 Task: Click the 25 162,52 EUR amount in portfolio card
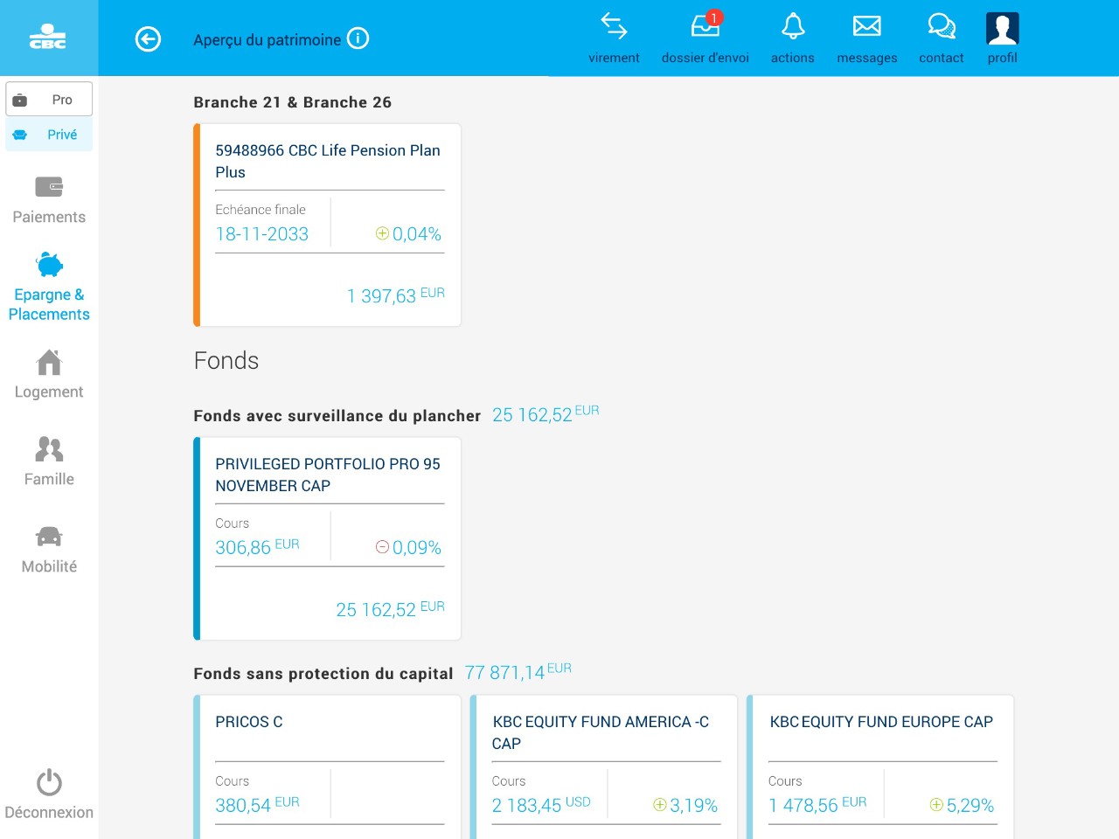tap(390, 609)
